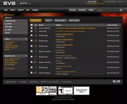Collapse the Mailing Lists panel
The image size is (127, 104).
tap(26, 56)
